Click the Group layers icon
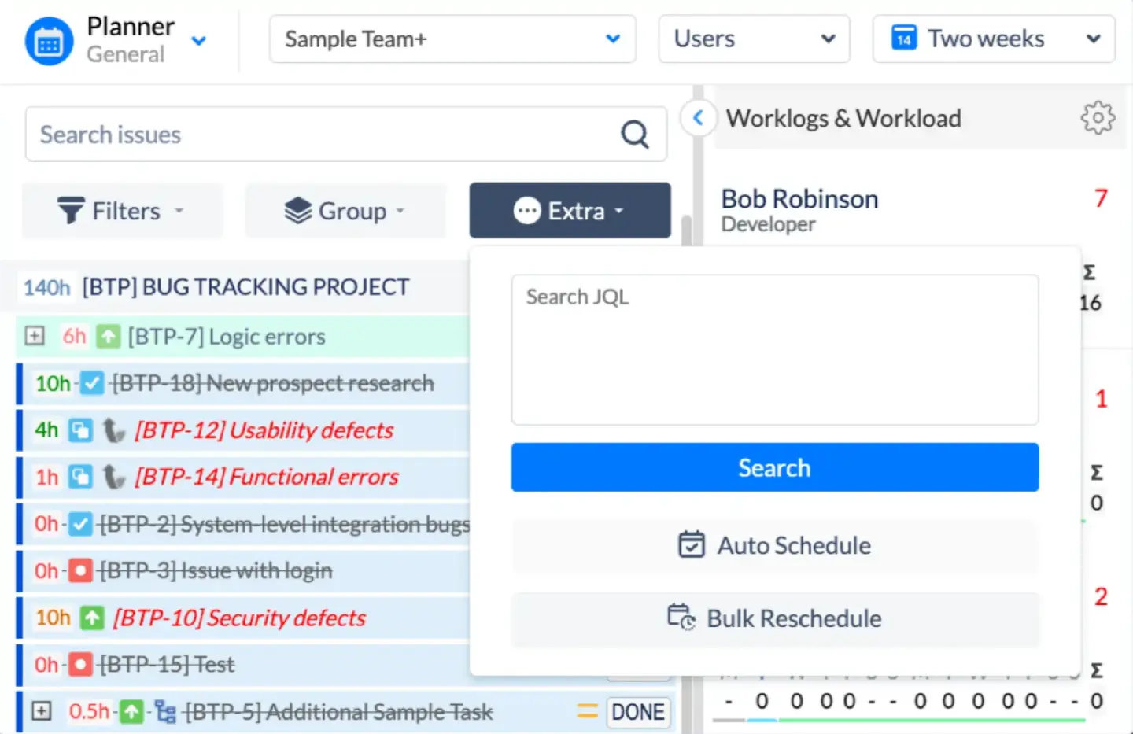1133x734 pixels. click(x=297, y=210)
